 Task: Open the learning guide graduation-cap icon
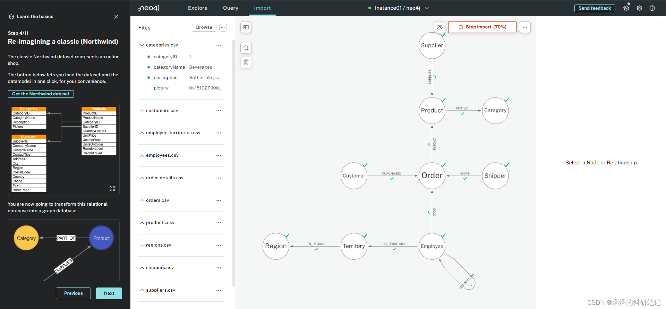pyautogui.click(x=626, y=8)
